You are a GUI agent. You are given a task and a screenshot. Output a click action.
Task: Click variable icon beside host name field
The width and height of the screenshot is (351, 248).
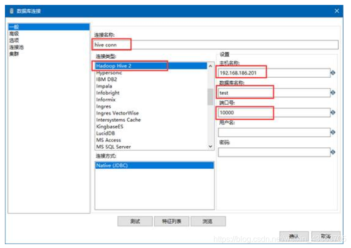(333, 73)
